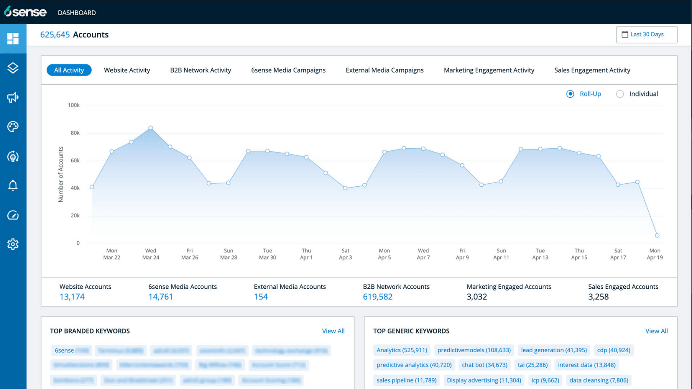The height and width of the screenshot is (389, 692).
Task: Select the Individual radio button
Action: (x=620, y=94)
